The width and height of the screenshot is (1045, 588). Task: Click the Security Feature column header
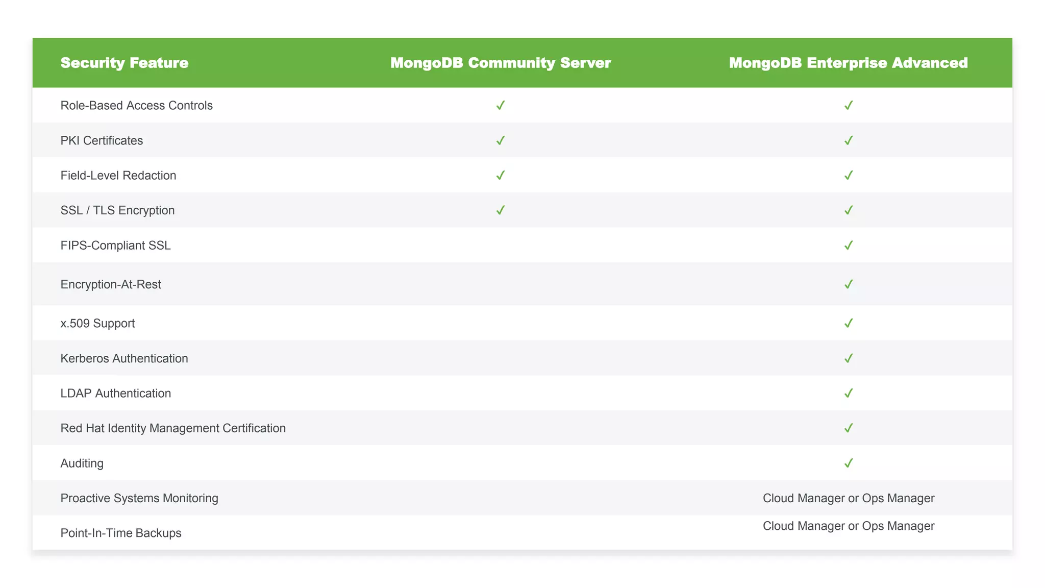pyautogui.click(x=125, y=63)
